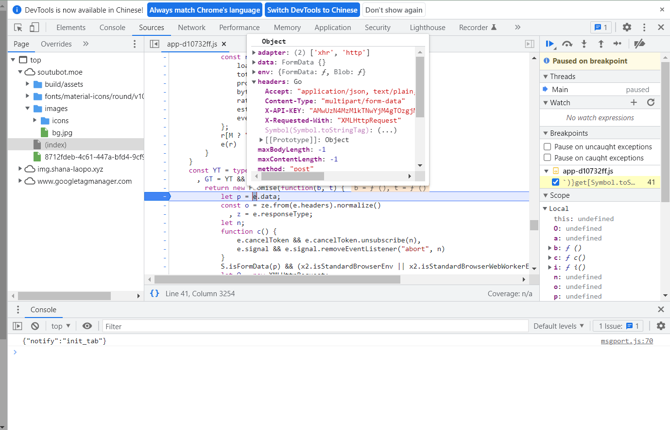This screenshot has width=670, height=430.
Task: Click Switch DevTools to Chinese button
Action: pos(312,10)
